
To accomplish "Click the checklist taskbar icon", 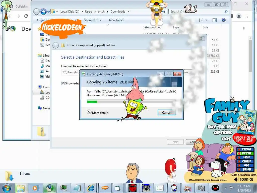I will pos(160,188).
